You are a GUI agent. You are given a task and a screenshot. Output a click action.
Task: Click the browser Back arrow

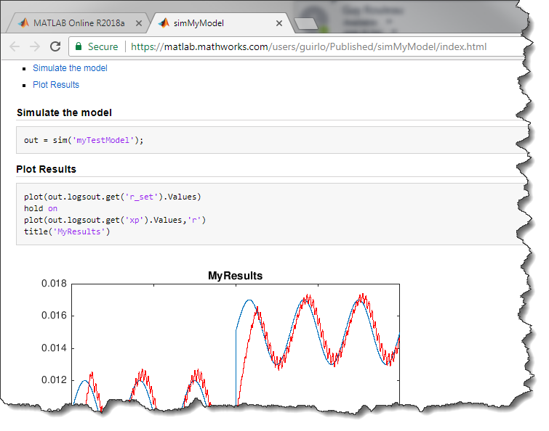click(x=15, y=46)
